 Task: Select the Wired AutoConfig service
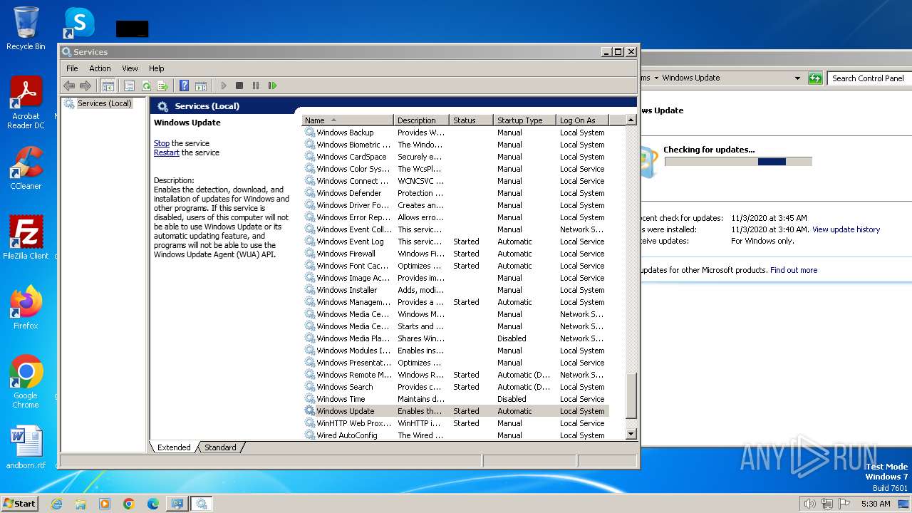tap(456, 435)
